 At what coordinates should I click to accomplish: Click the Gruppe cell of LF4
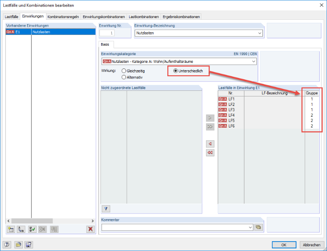pos(312,115)
